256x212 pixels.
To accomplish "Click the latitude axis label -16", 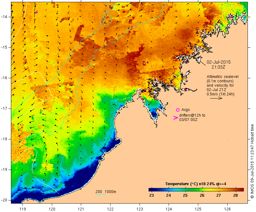I will click(x=4, y=78).
